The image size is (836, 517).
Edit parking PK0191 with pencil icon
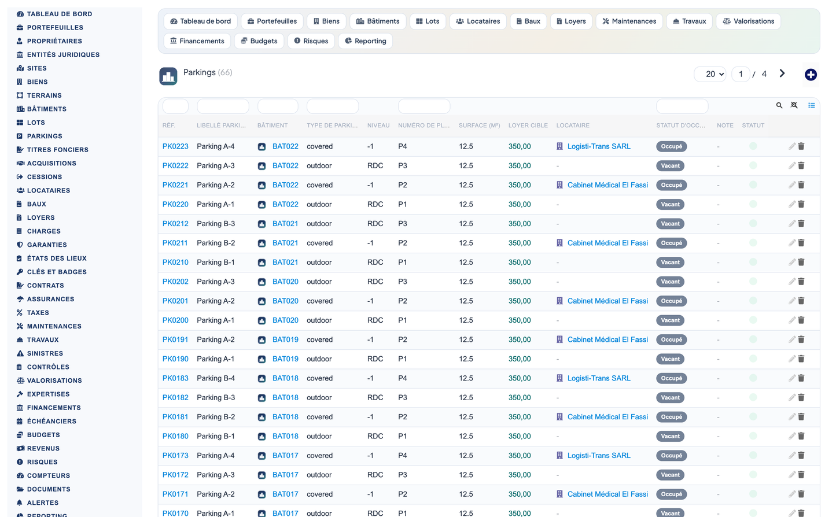coord(792,339)
